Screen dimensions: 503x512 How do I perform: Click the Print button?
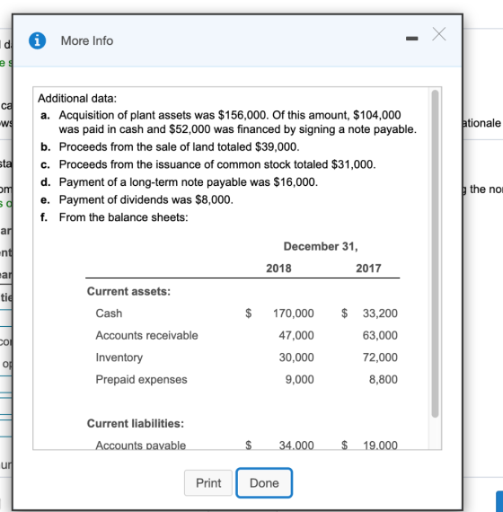coord(208,483)
